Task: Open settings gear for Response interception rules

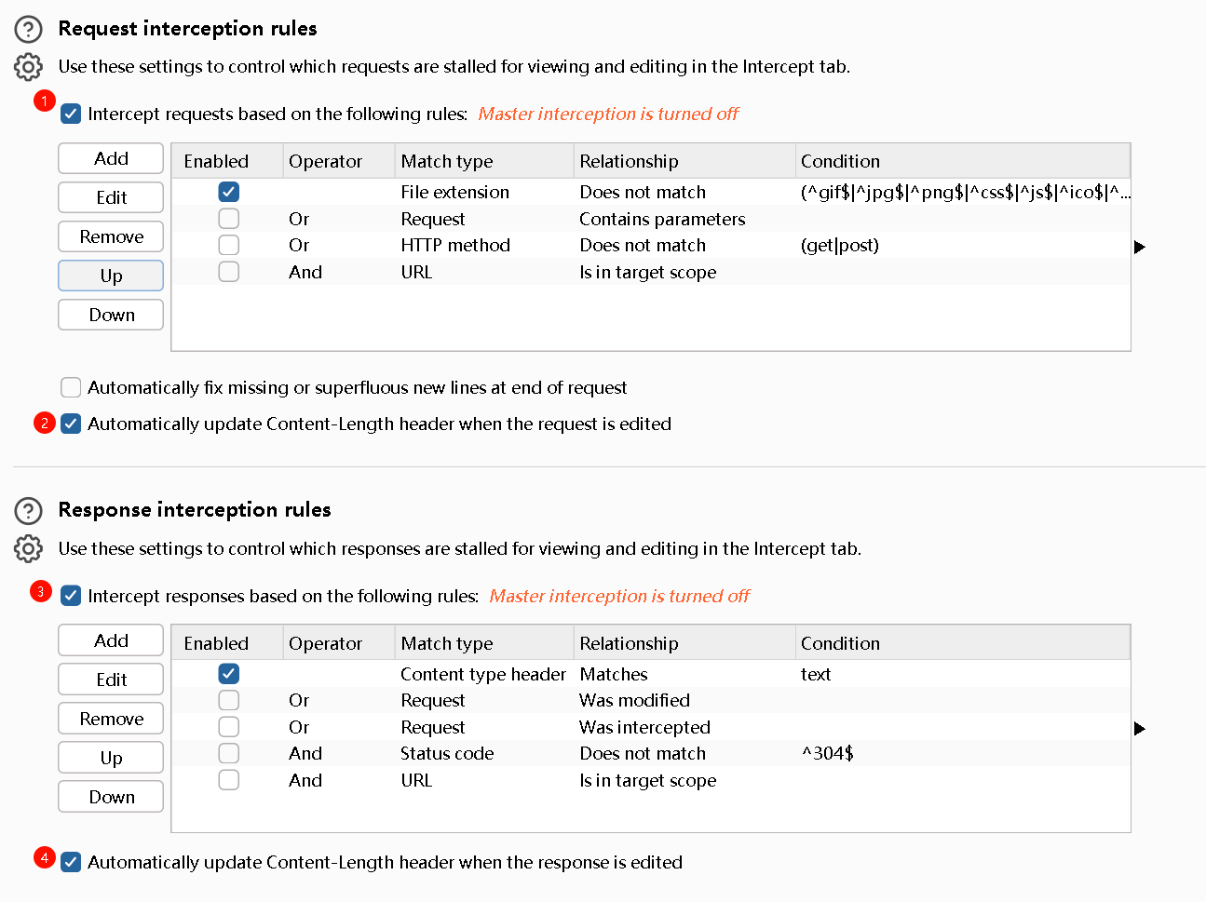Action: point(28,549)
